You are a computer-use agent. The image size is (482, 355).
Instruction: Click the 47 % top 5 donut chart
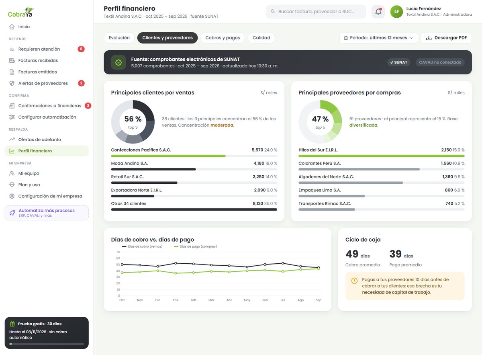320,122
